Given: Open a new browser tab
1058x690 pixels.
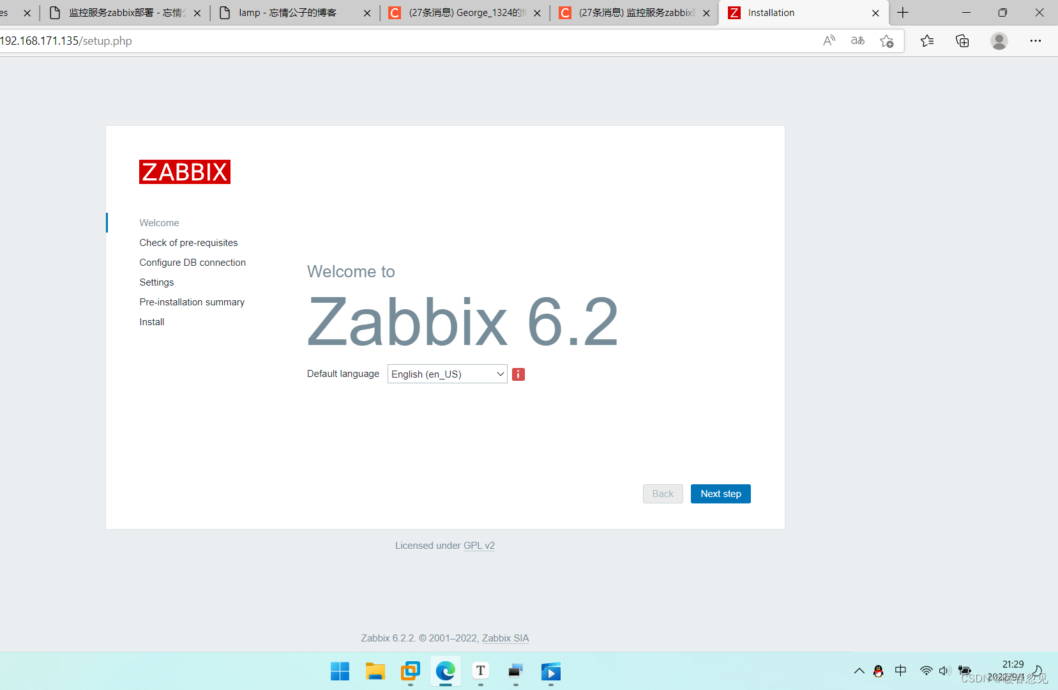Looking at the screenshot, I should [x=903, y=13].
